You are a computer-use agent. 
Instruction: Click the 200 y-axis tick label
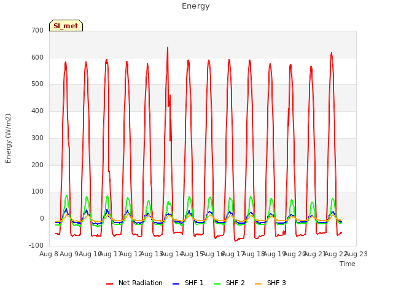click(37, 165)
